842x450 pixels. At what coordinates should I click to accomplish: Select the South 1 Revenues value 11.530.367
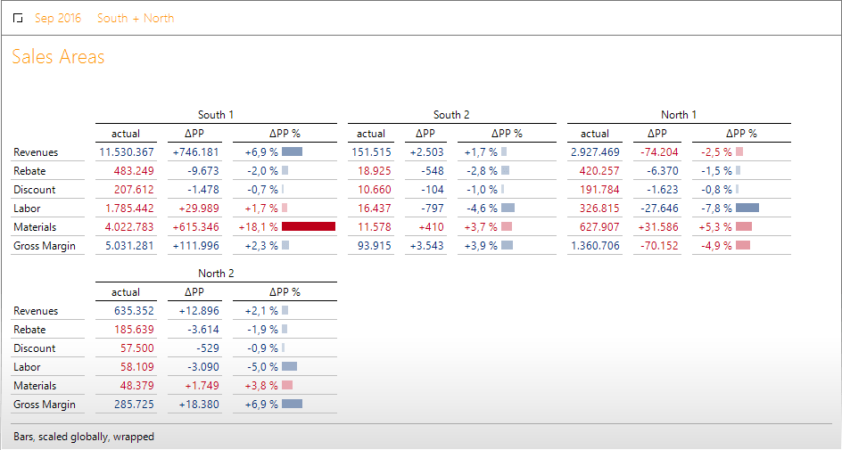(x=127, y=152)
